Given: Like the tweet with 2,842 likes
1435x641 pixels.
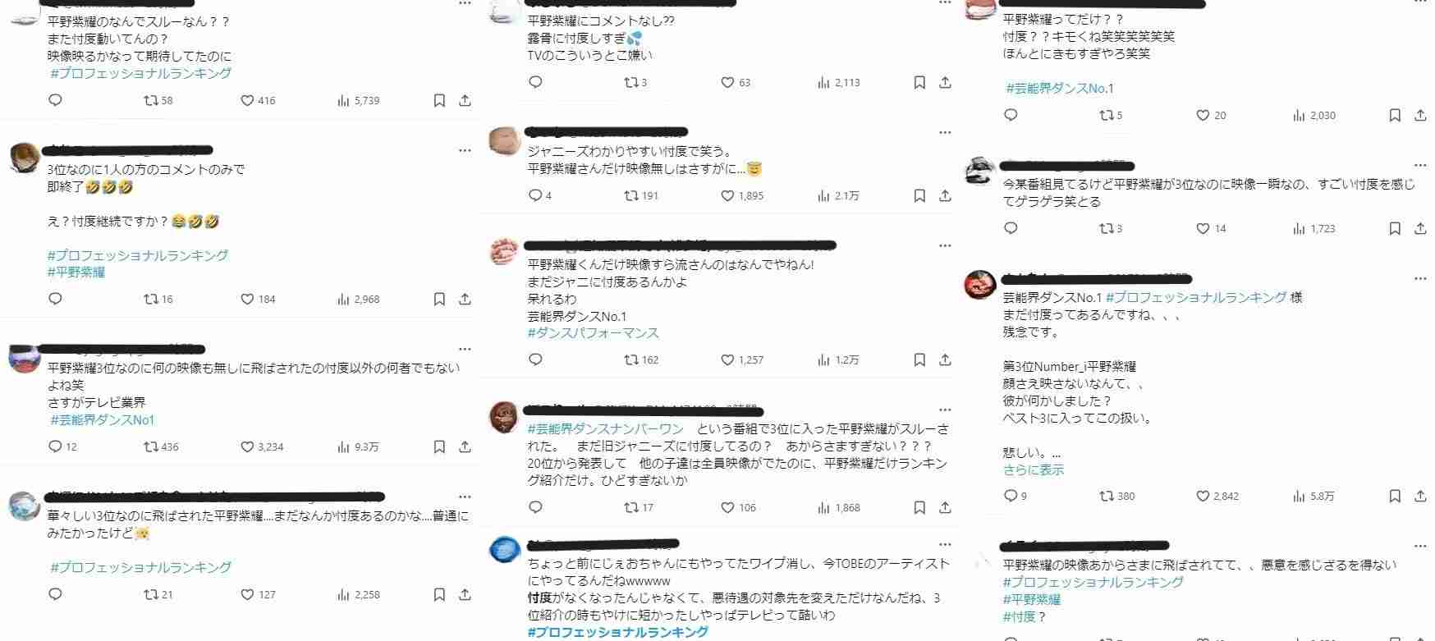Looking at the screenshot, I should (1203, 496).
